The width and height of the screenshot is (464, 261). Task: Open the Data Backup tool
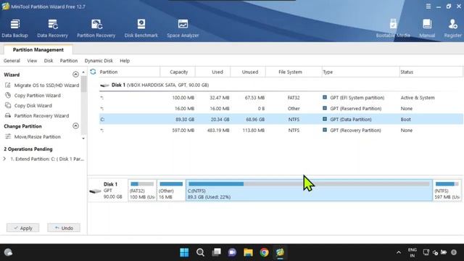pos(14,28)
